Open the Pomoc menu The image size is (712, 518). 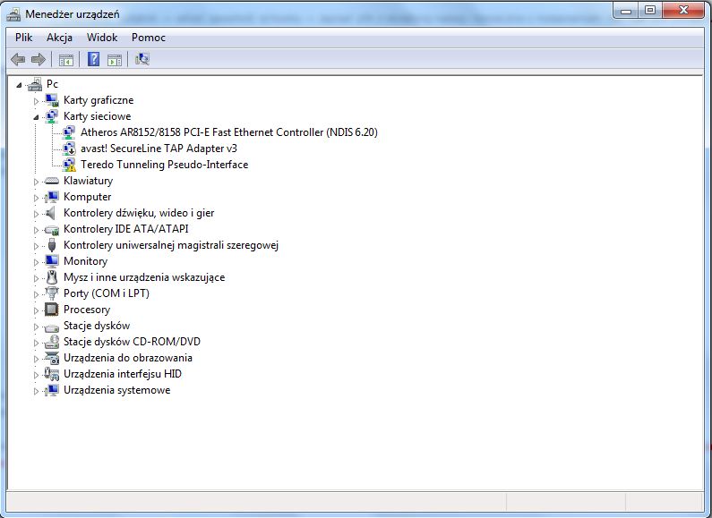coord(149,38)
